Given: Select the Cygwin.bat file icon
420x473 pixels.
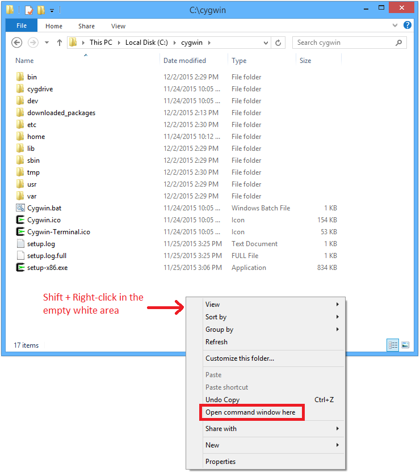Looking at the screenshot, I should tap(20, 208).
